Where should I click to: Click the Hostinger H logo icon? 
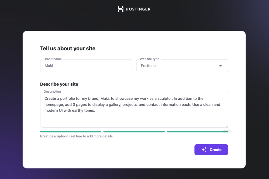click(120, 9)
